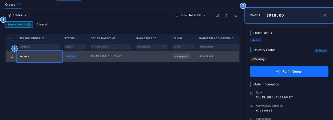Click the compact density icon
The image size is (333, 120).
[x=227, y=15]
